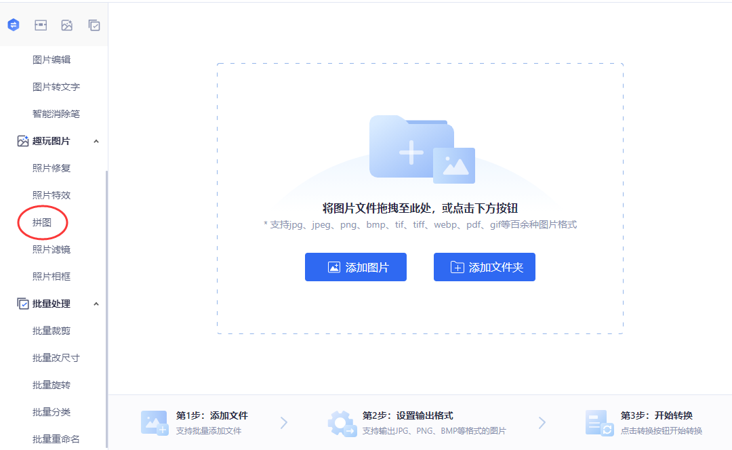Image resolution: width=732 pixels, height=450 pixels.
Task: Click the 第2步 gear step icon
Action: pyautogui.click(x=342, y=423)
